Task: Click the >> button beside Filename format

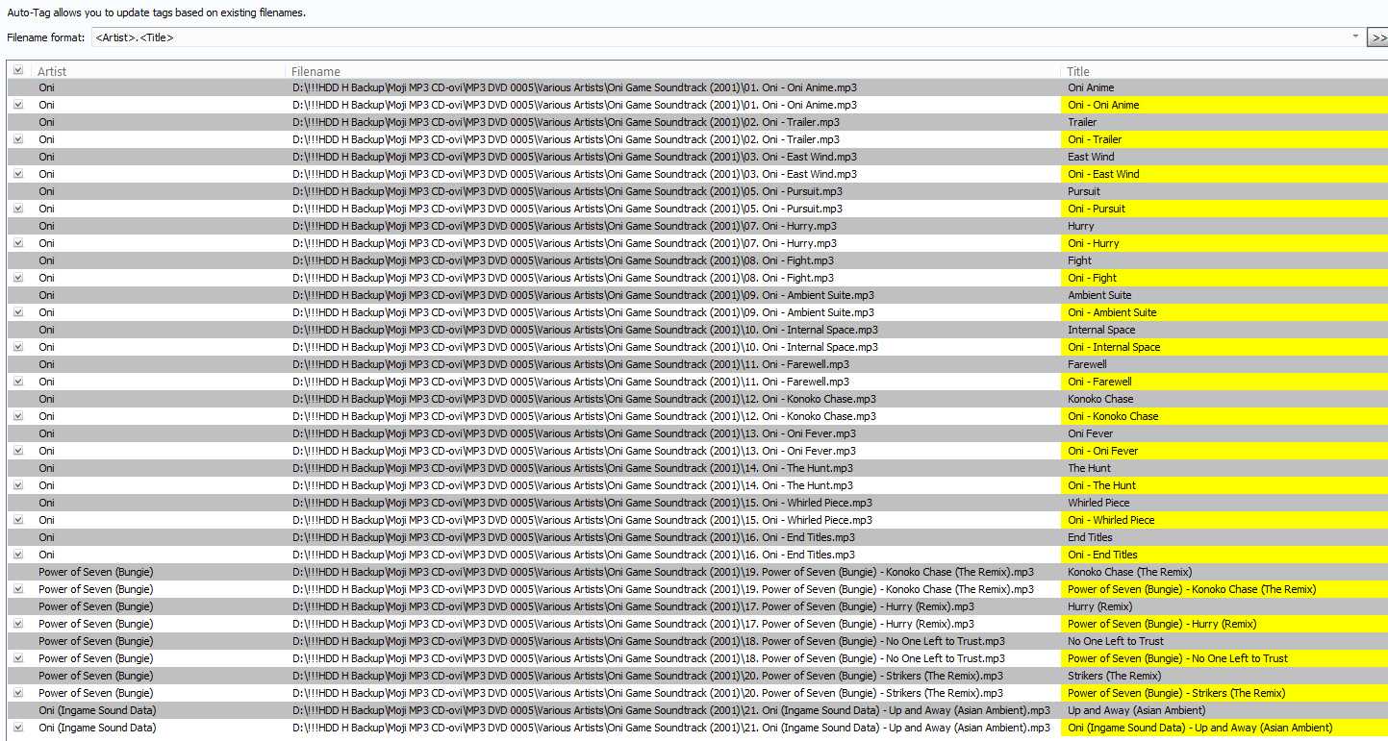Action: point(1377,37)
